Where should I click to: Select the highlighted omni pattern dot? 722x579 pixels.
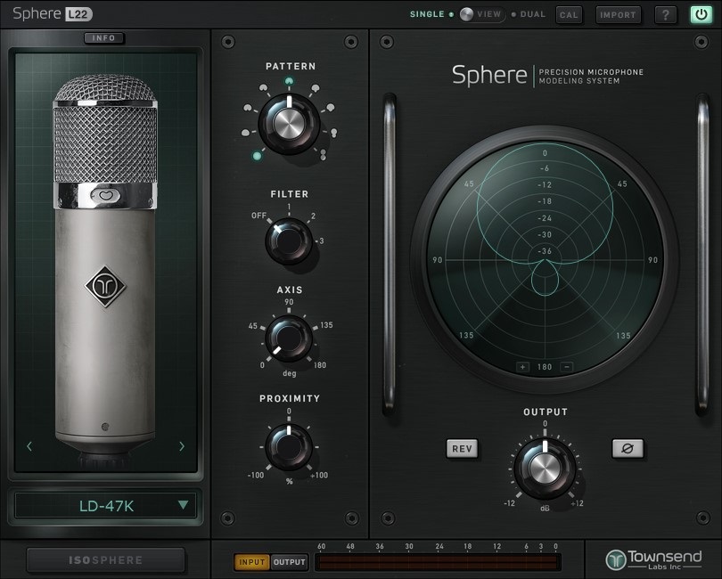pyautogui.click(x=257, y=156)
